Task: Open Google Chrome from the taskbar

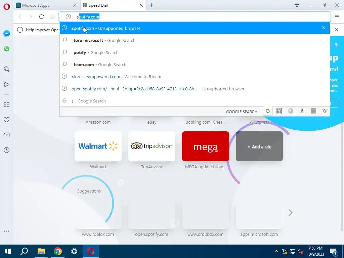Action: (x=58, y=251)
